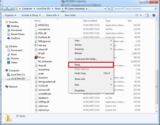Expand the Sort by submenu arrow
The image size is (160, 125).
(x=111, y=45)
